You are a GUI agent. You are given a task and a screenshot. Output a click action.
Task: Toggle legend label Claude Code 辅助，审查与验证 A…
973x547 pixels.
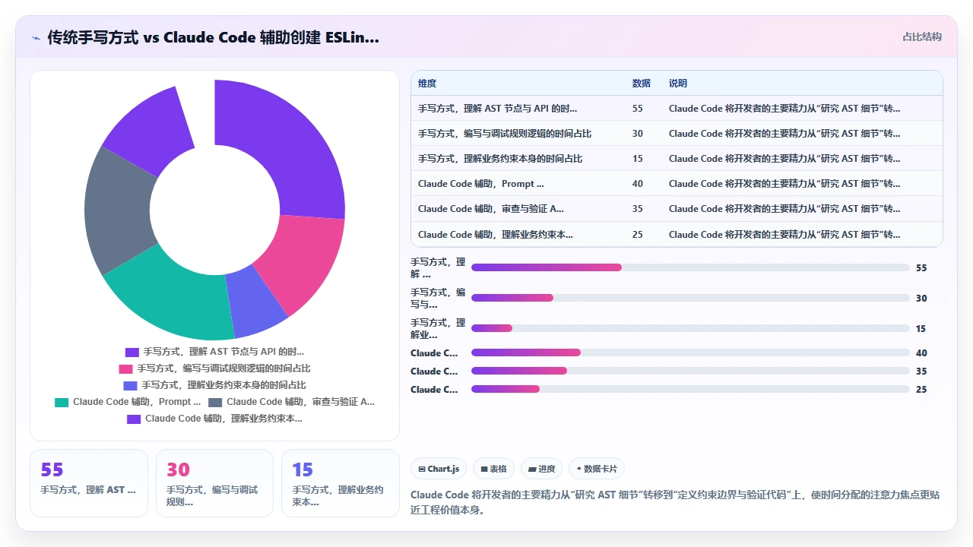coord(300,402)
